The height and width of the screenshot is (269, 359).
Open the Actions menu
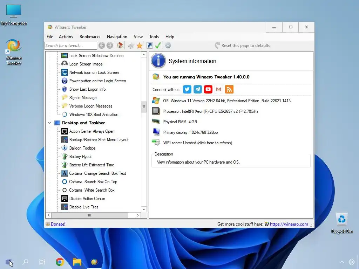66,36
